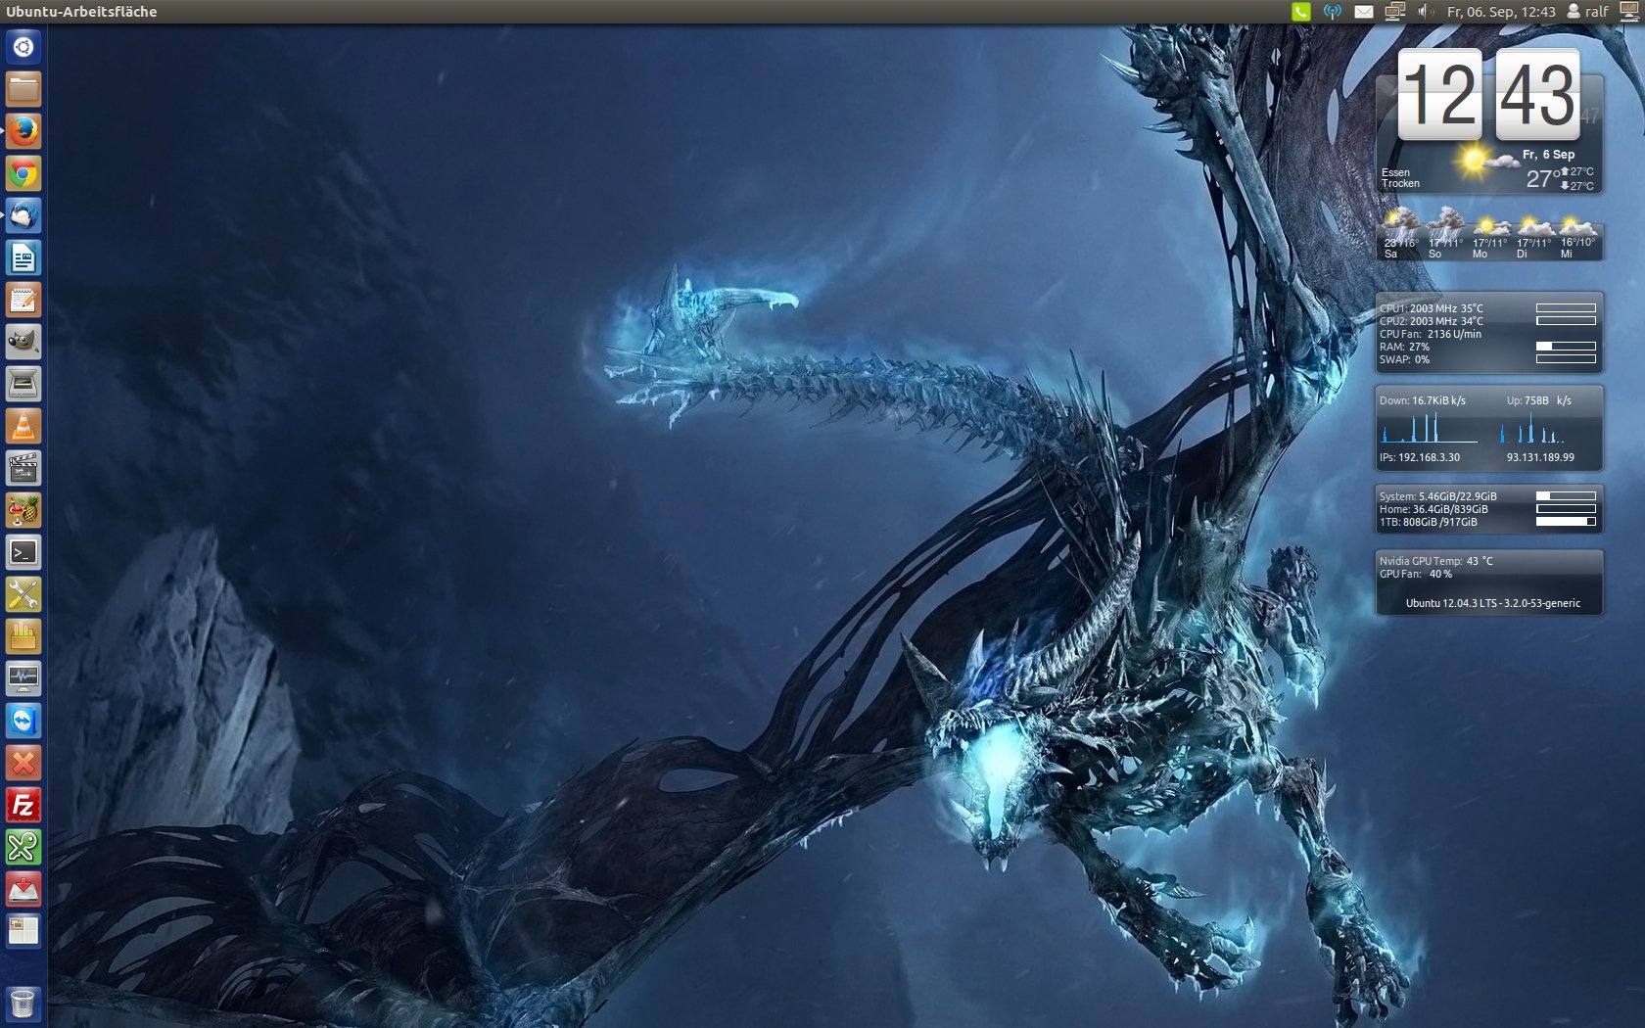Click the green phone indicator icon
The image size is (1645, 1028).
[1300, 12]
